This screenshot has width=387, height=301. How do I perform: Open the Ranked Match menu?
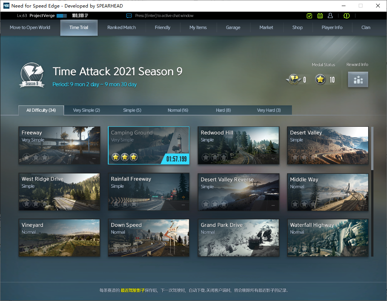pyautogui.click(x=121, y=27)
